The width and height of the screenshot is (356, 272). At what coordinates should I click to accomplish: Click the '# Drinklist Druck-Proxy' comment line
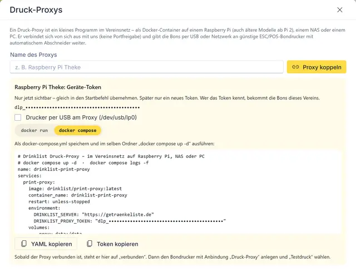111,156
